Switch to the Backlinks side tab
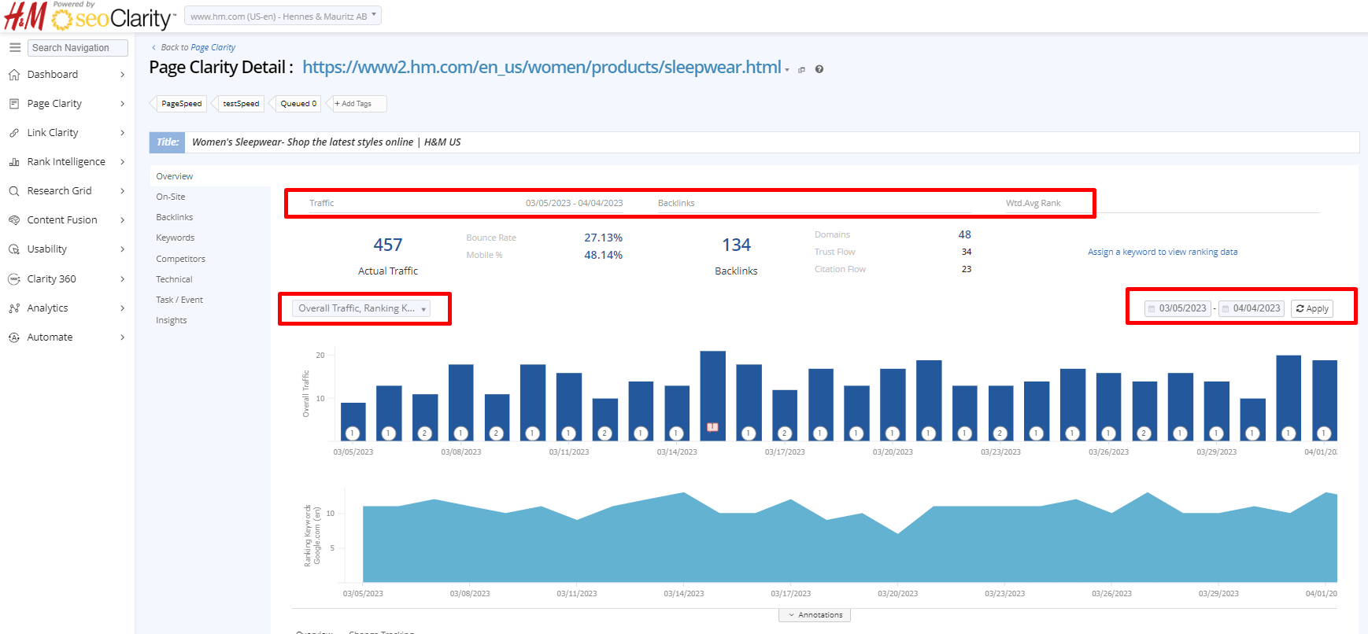The height and width of the screenshot is (634, 1368). (175, 217)
